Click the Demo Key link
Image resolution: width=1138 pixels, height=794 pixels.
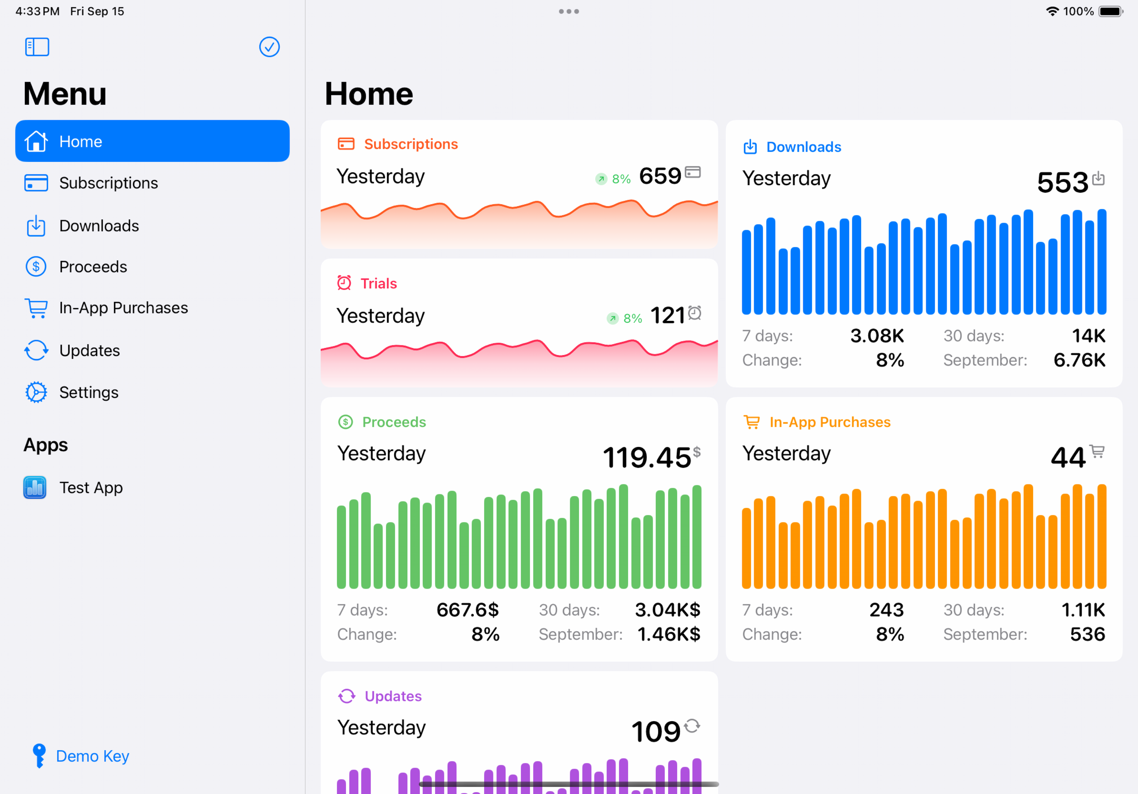(x=93, y=756)
